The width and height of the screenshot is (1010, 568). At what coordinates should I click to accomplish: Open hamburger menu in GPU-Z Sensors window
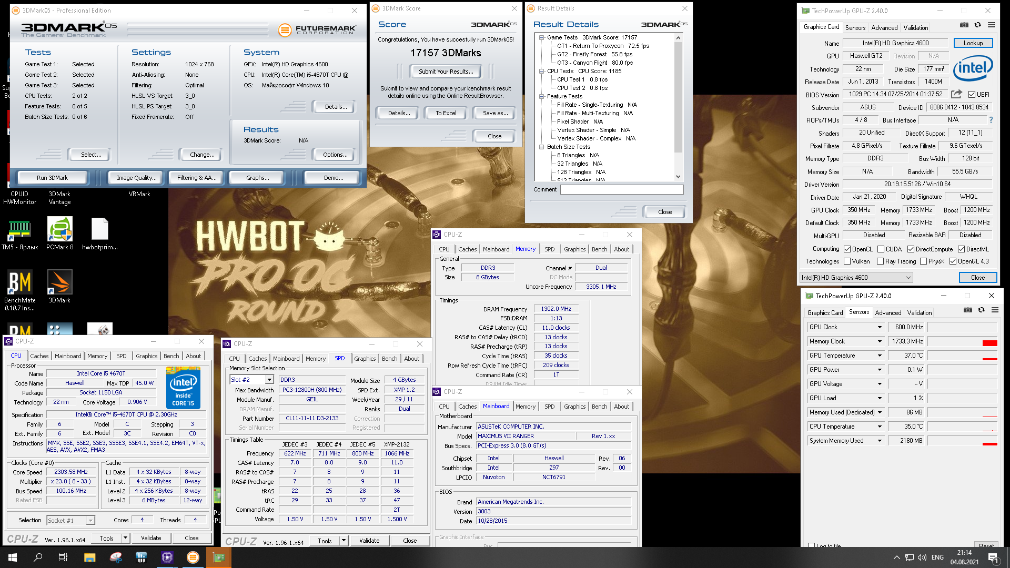point(995,310)
